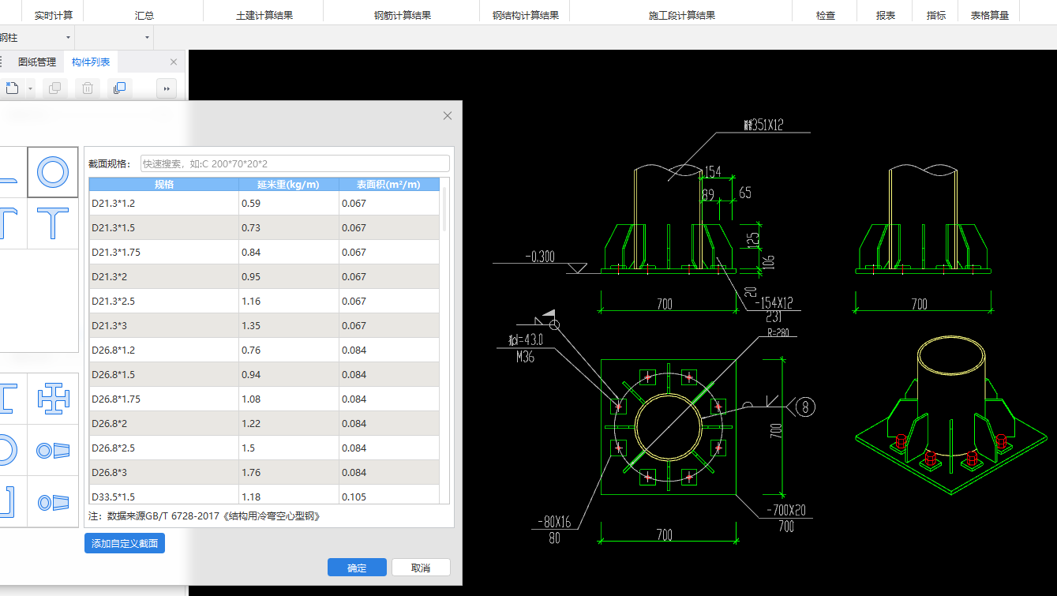Screen dimensions: 1057x596
Task: Switch to the 构件列表 tab
Action: (91, 62)
